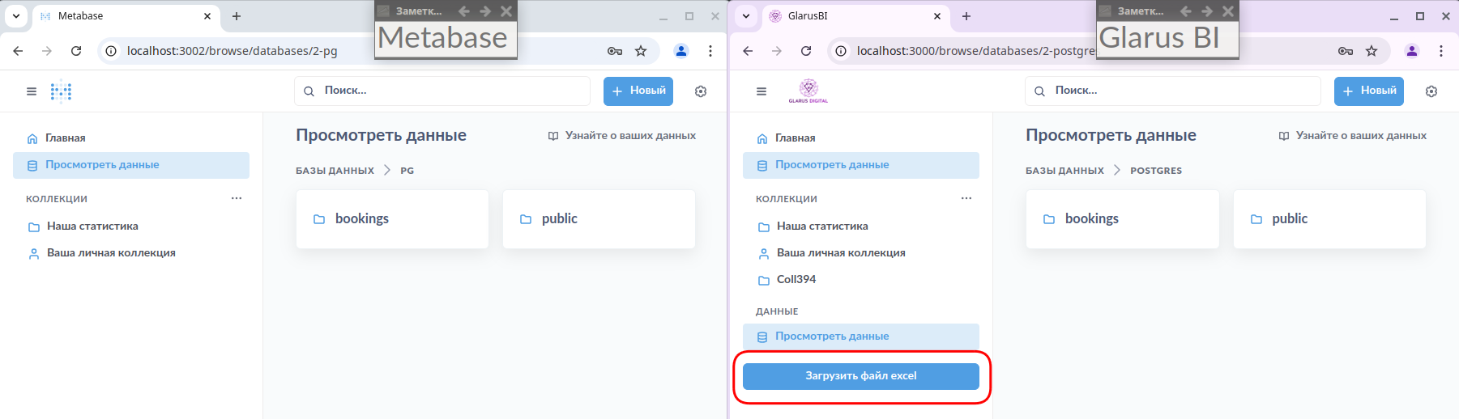Open the public schema card in Metabase

coord(599,219)
